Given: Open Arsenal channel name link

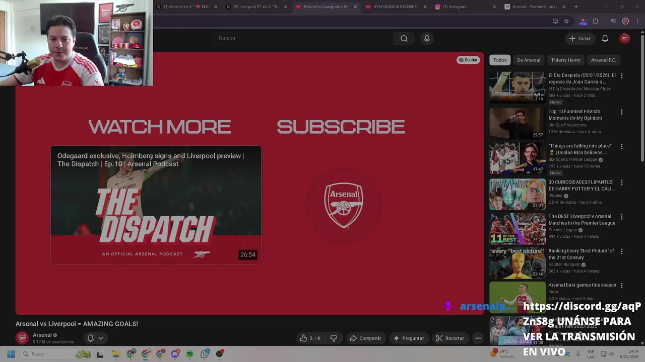Looking at the screenshot, I should tap(42, 335).
